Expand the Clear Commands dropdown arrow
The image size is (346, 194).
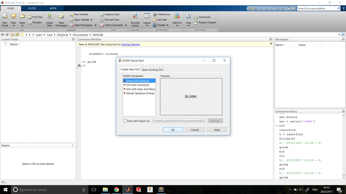126,25
